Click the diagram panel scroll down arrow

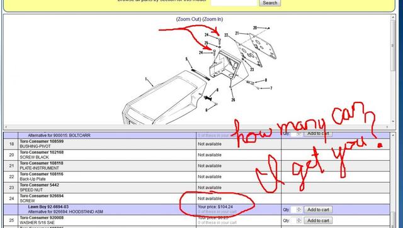393,122
